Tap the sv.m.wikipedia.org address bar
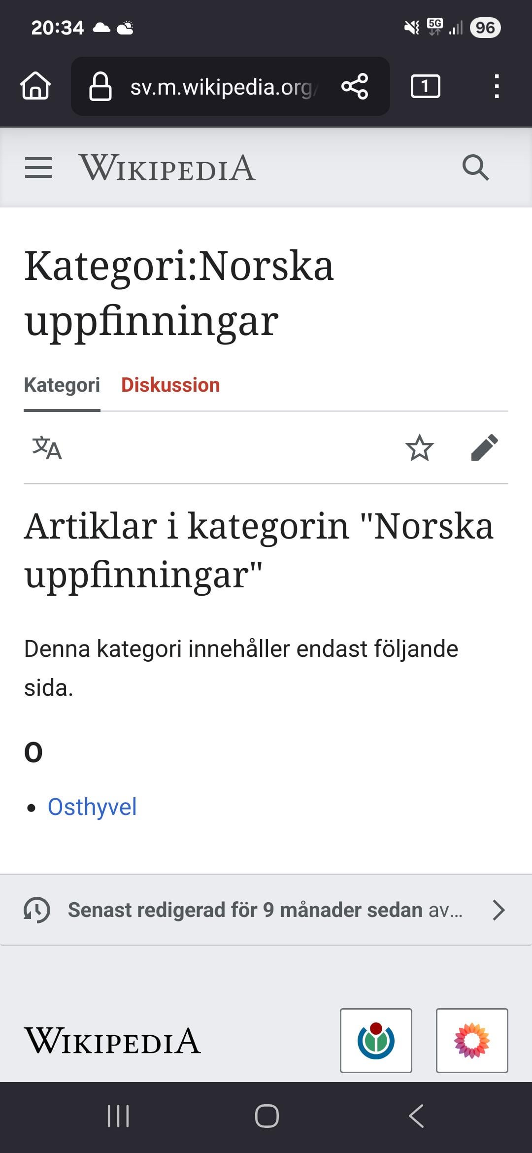532x1153 pixels. (224, 87)
